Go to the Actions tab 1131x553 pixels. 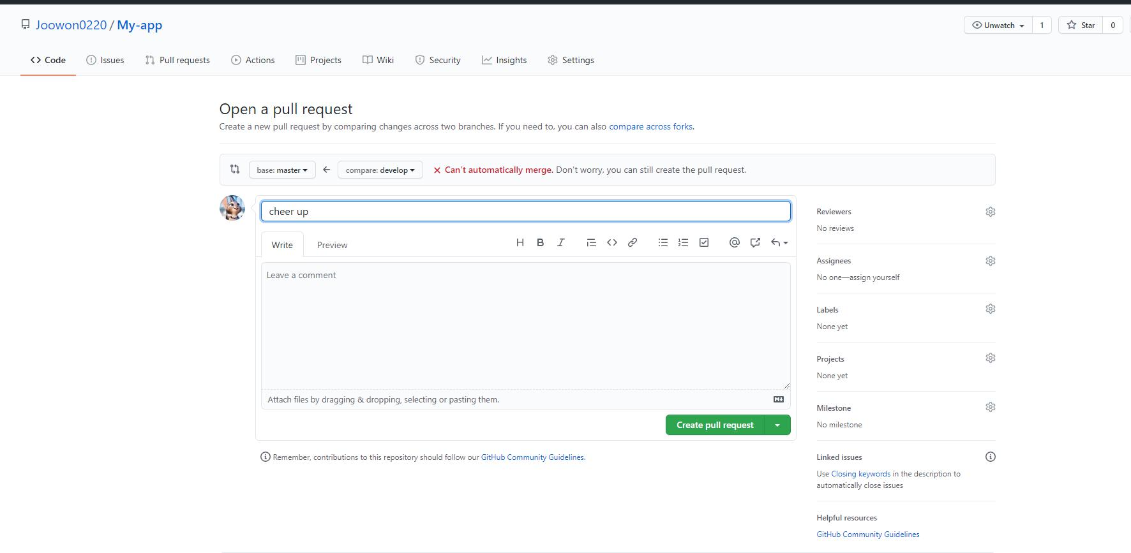(x=253, y=60)
